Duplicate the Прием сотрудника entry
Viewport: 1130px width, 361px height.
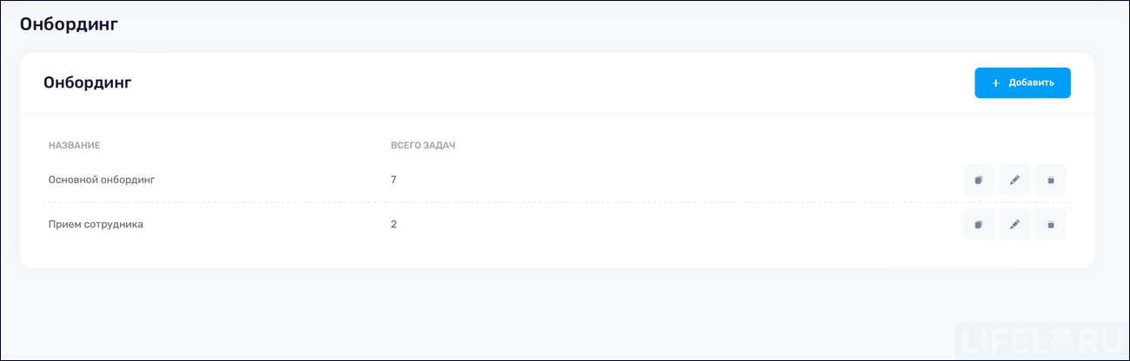[978, 224]
